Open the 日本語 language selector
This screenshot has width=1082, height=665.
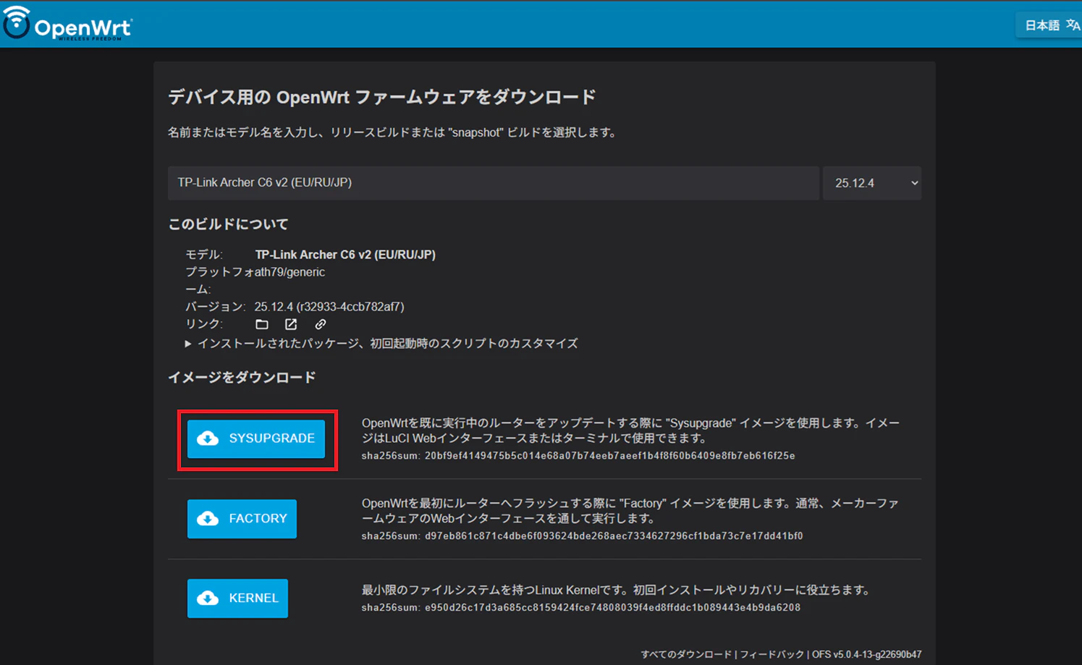(x=1049, y=25)
